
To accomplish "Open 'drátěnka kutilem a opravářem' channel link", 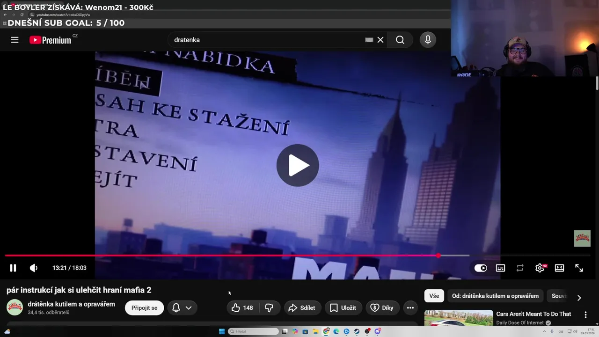I will [x=71, y=304].
